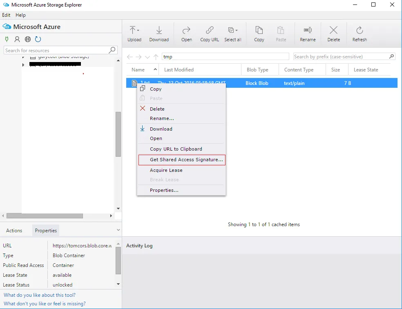The image size is (402, 309).
Task: Click the Select all toolbar icon
Action: [x=231, y=30]
